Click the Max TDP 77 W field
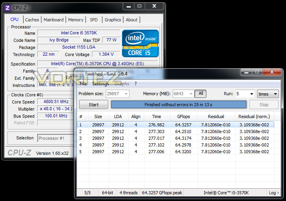Viewport: 286px width, 201px height. pos(111,40)
